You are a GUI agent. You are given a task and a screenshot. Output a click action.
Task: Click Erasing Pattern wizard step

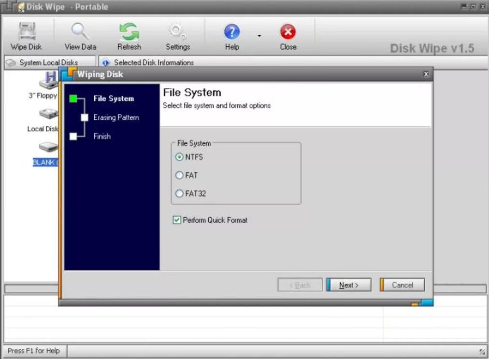point(116,117)
